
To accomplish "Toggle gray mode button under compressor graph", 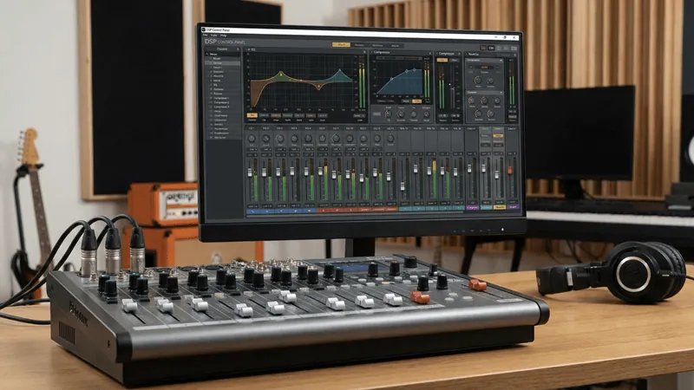I will pyautogui.click(x=405, y=101).
